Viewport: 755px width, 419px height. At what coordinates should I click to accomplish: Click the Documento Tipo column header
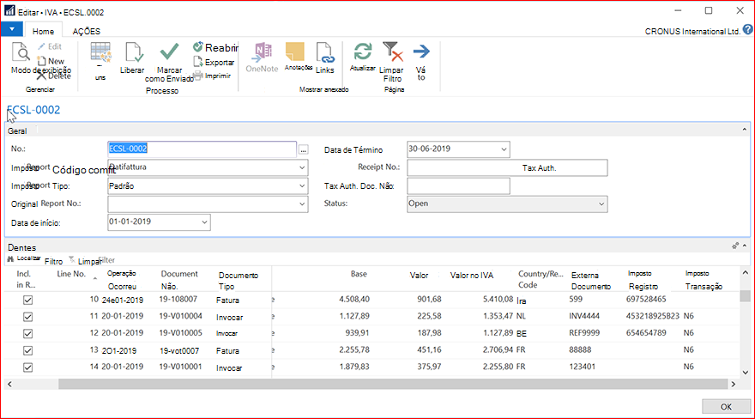239,281
